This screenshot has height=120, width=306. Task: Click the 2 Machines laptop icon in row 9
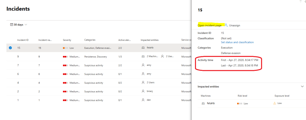coord(143,57)
